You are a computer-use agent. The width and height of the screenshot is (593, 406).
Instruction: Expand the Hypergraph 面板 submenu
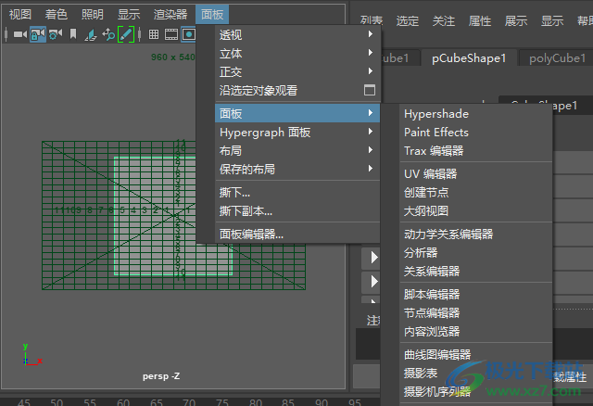pyautogui.click(x=297, y=132)
